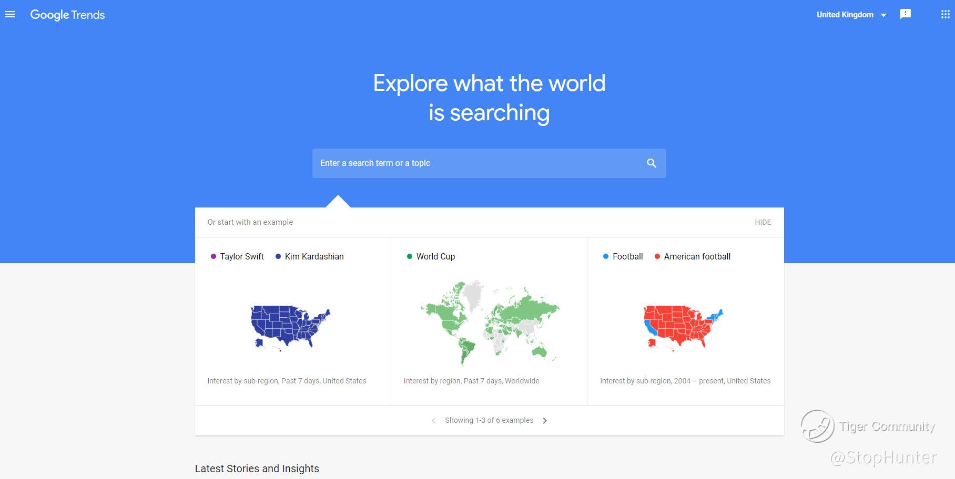This screenshot has width=955, height=479.
Task: Click 'Interest by sub-region, 2004 – present, United States'
Action: (685, 381)
